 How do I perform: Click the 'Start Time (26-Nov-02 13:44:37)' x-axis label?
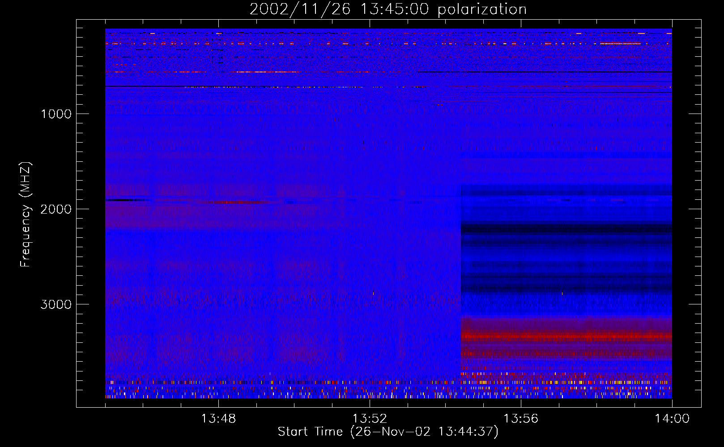[388, 432]
